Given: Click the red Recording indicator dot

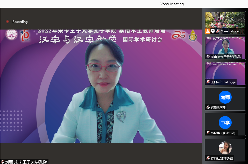Looking at the screenshot, I should (8, 22).
